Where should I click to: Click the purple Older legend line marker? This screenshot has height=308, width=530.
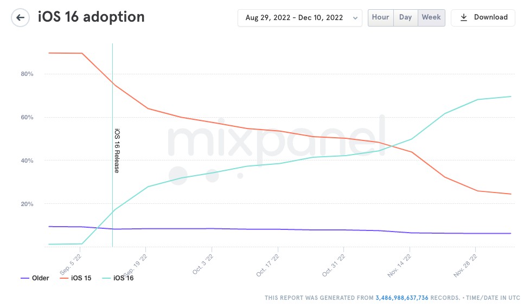coord(25,278)
